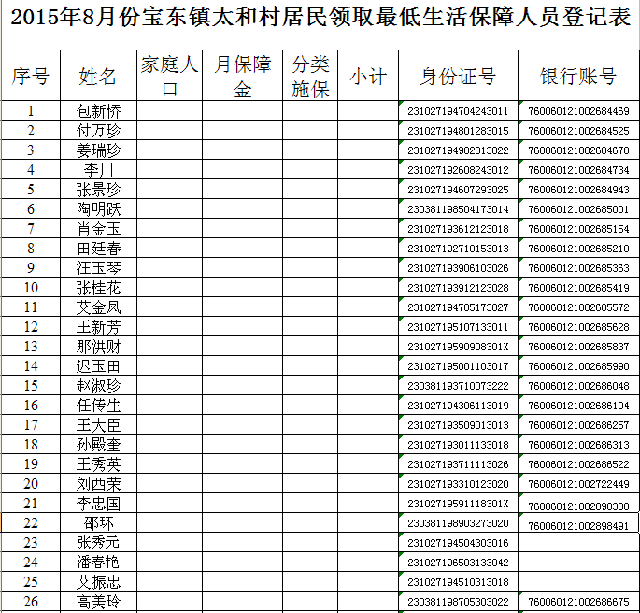Image resolution: width=640 pixels, height=613 pixels.
Task: Select name cell 刘西荣
Action: point(98,483)
